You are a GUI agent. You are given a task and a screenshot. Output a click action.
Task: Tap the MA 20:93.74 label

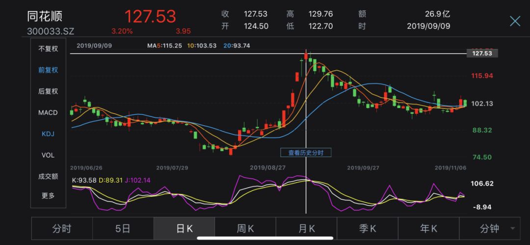pos(237,46)
